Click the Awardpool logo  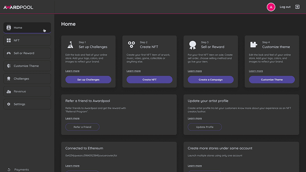pos(18,7)
